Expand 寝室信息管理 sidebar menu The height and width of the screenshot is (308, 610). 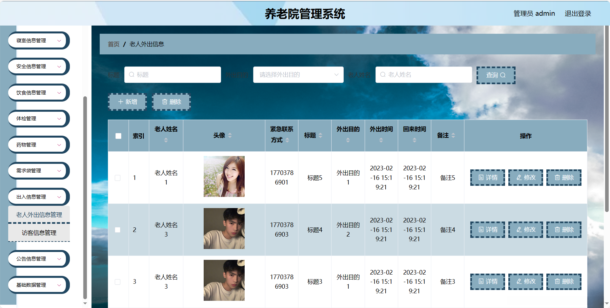point(39,41)
